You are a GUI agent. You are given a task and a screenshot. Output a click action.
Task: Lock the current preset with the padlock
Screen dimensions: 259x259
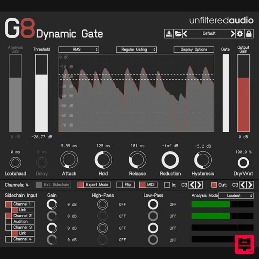(x=248, y=33)
